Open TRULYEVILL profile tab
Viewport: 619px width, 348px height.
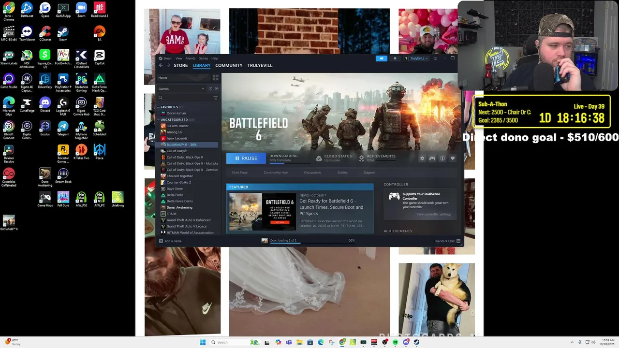click(x=260, y=65)
